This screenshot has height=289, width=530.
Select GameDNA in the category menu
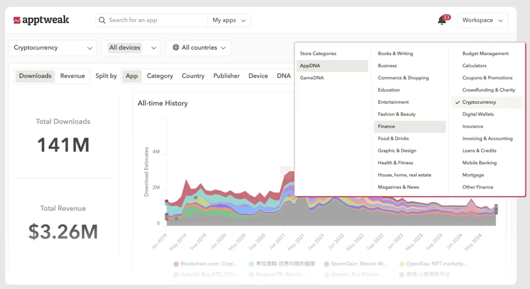click(x=312, y=78)
